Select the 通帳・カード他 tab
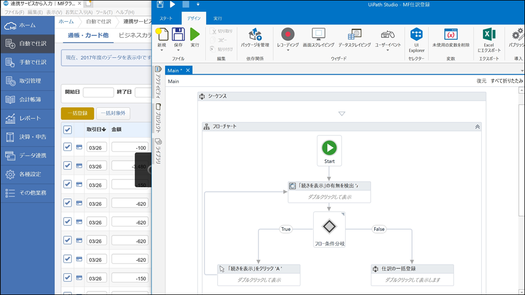 [x=88, y=35]
